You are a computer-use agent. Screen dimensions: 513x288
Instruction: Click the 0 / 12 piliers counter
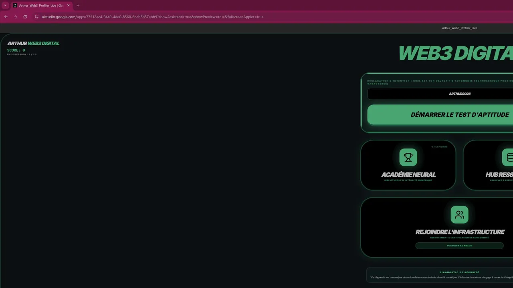(x=439, y=147)
